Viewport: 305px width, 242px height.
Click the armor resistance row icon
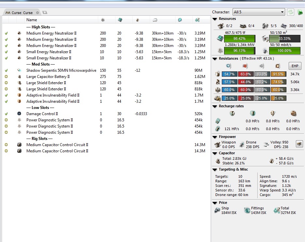coord(218,82)
